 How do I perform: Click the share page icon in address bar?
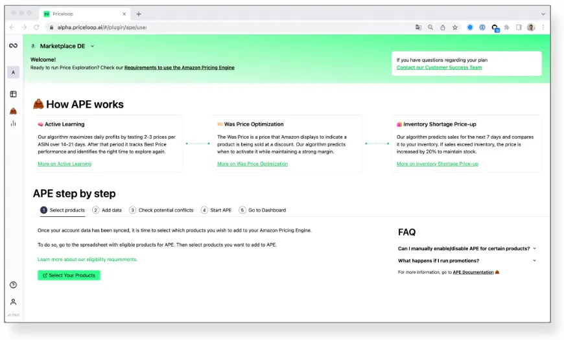(x=442, y=27)
